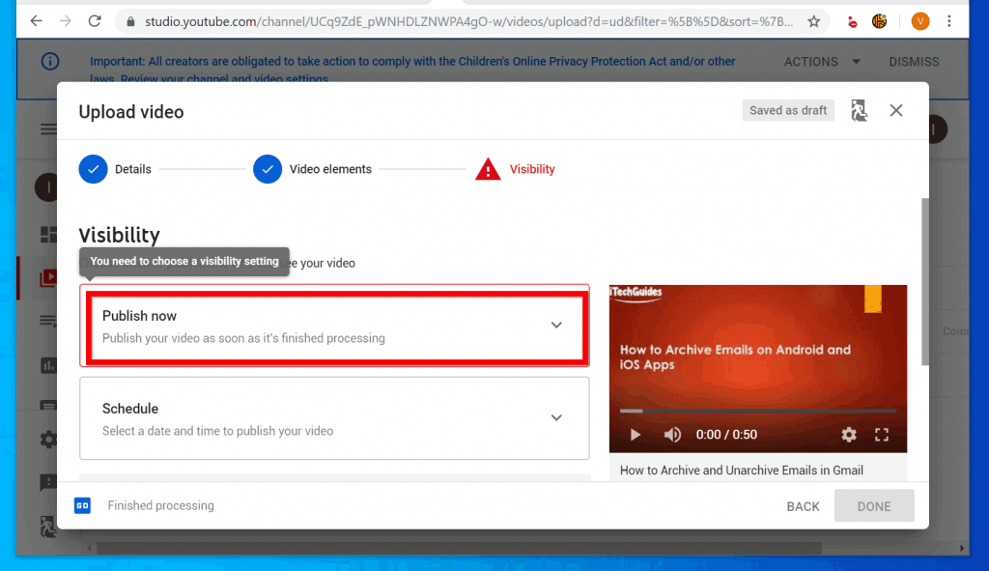Click the dialog vertical scrollbar

click(924, 281)
